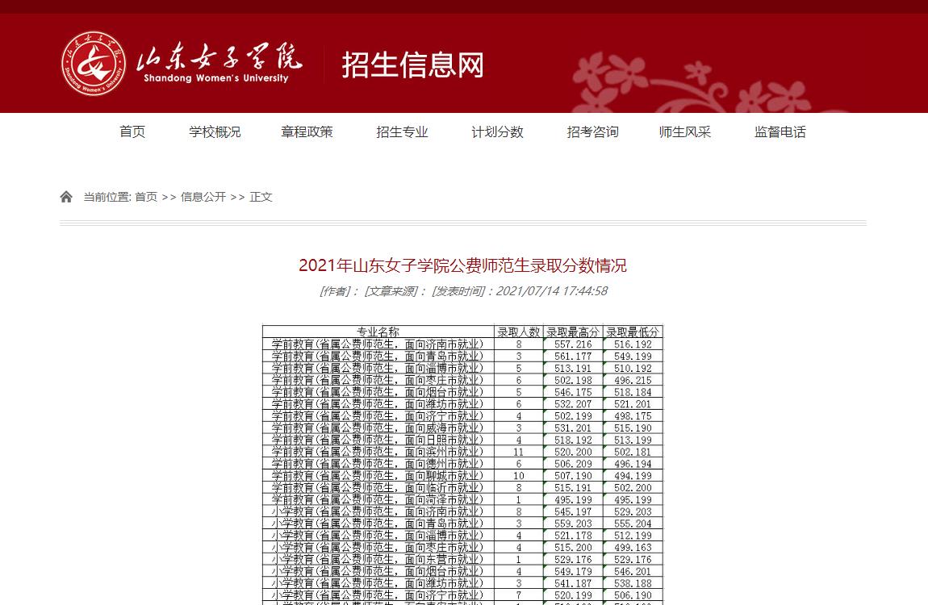The height and width of the screenshot is (605, 928).
Task: Navigate to the 招考咨询 page
Action: 592,132
